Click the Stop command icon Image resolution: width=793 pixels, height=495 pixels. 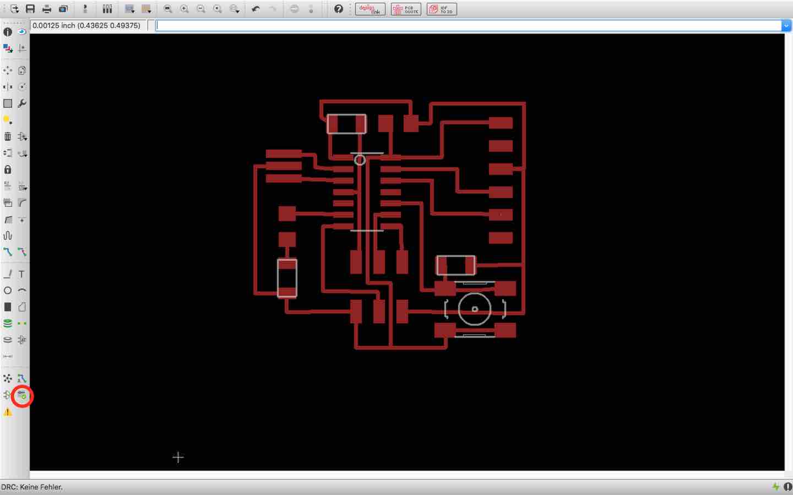tap(294, 9)
